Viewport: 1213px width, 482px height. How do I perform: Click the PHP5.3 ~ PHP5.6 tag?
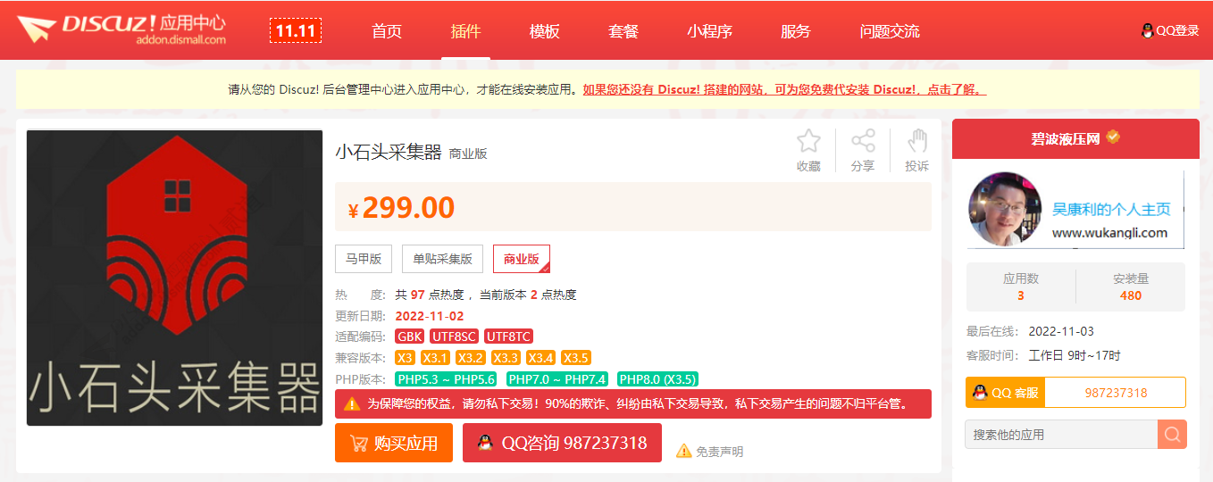[x=446, y=379]
